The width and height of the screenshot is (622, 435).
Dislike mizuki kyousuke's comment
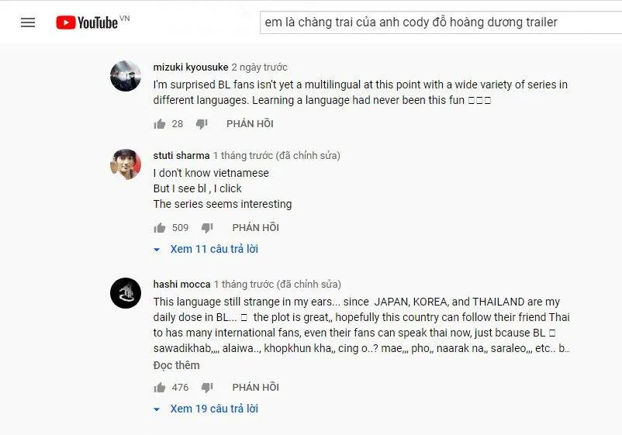point(202,124)
